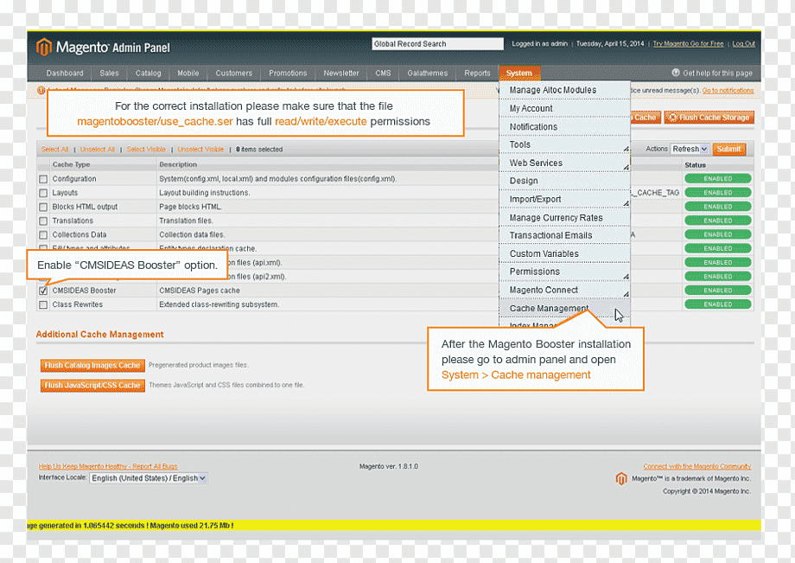This screenshot has width=795, height=563.
Task: Open the Reports menu
Action: [x=477, y=73]
